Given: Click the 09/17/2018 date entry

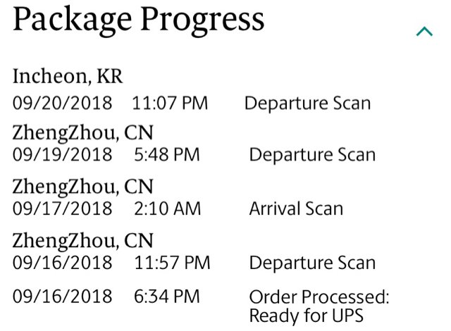Looking at the screenshot, I should (62, 208).
